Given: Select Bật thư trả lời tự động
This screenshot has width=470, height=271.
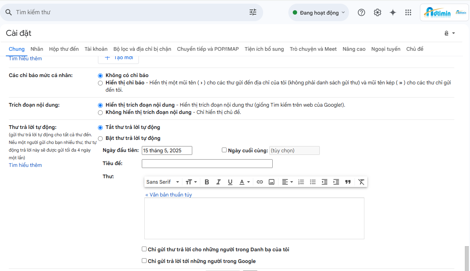Looking at the screenshot, I should click(x=101, y=138).
